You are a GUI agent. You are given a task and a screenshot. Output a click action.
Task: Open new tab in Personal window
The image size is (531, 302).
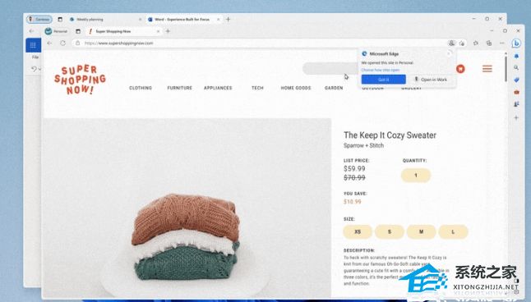pos(168,31)
